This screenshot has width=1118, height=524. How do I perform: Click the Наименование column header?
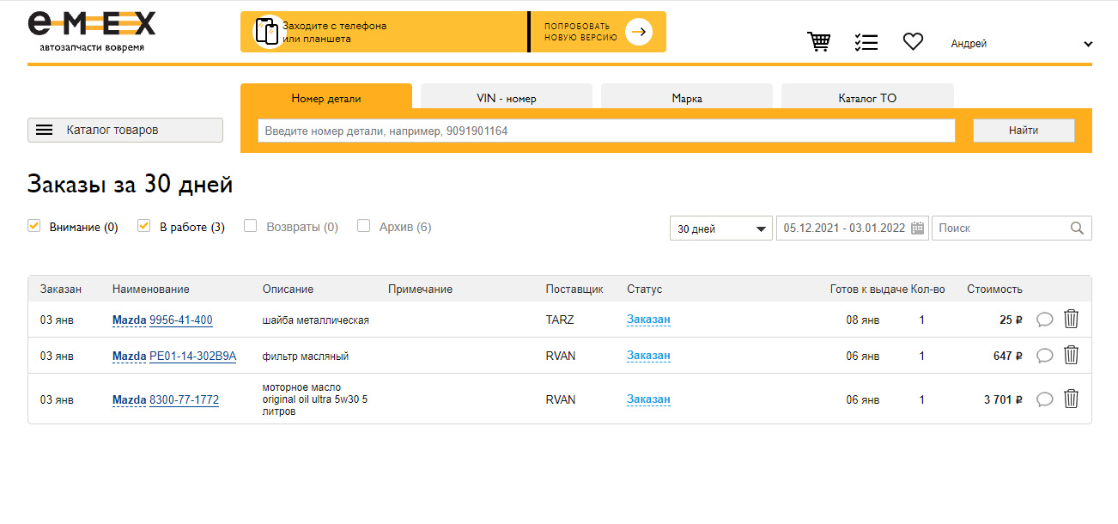151,289
